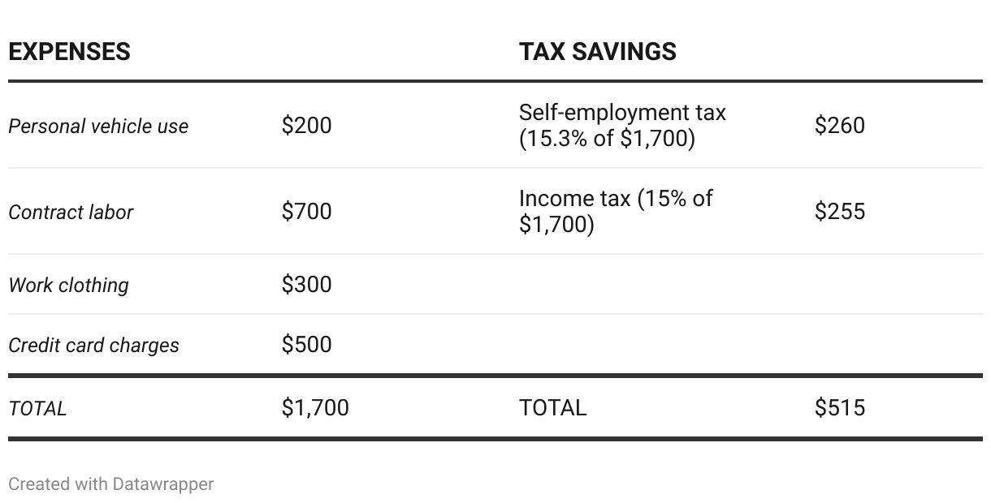Click the $300 work clothing amount
Screen dimensions: 991x503
point(306,285)
